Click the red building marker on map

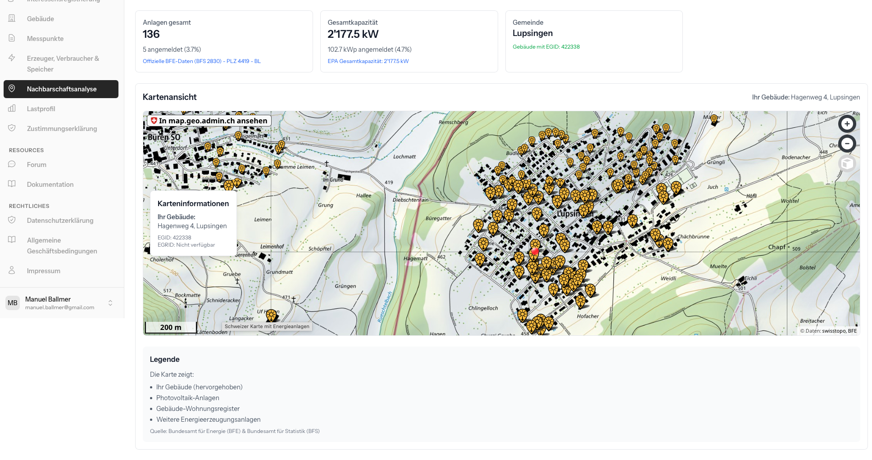[x=535, y=252]
